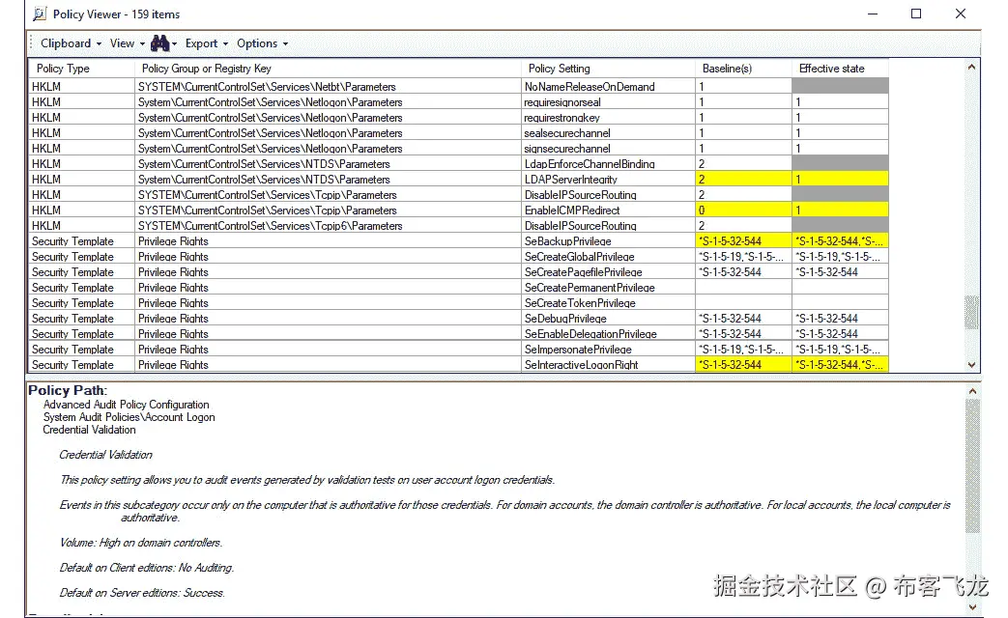Viewport: 1008px width, 618px height.
Task: Select the NoNameReleaseOnDemand setting row
Action: [x=459, y=87]
